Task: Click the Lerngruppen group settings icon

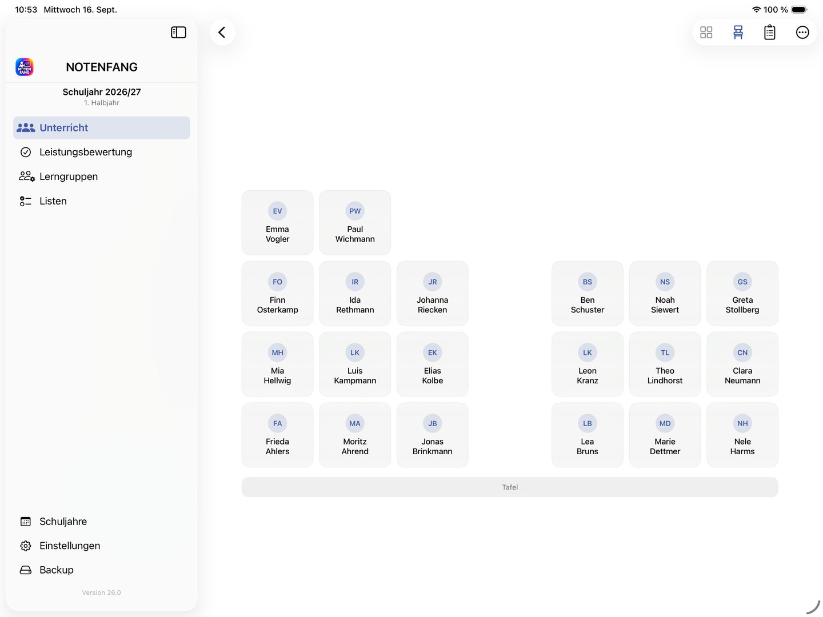Action: tap(26, 177)
